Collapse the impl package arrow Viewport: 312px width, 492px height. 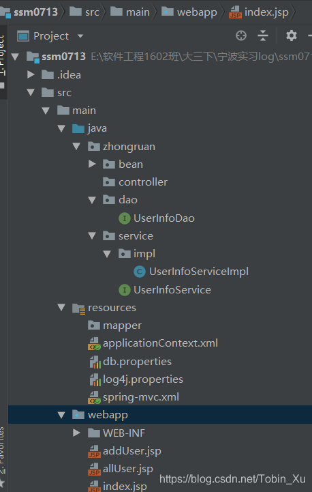coord(107,254)
